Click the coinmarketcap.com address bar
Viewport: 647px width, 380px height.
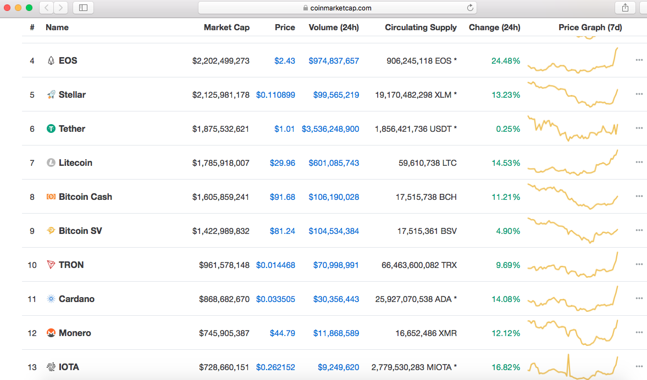pos(337,8)
